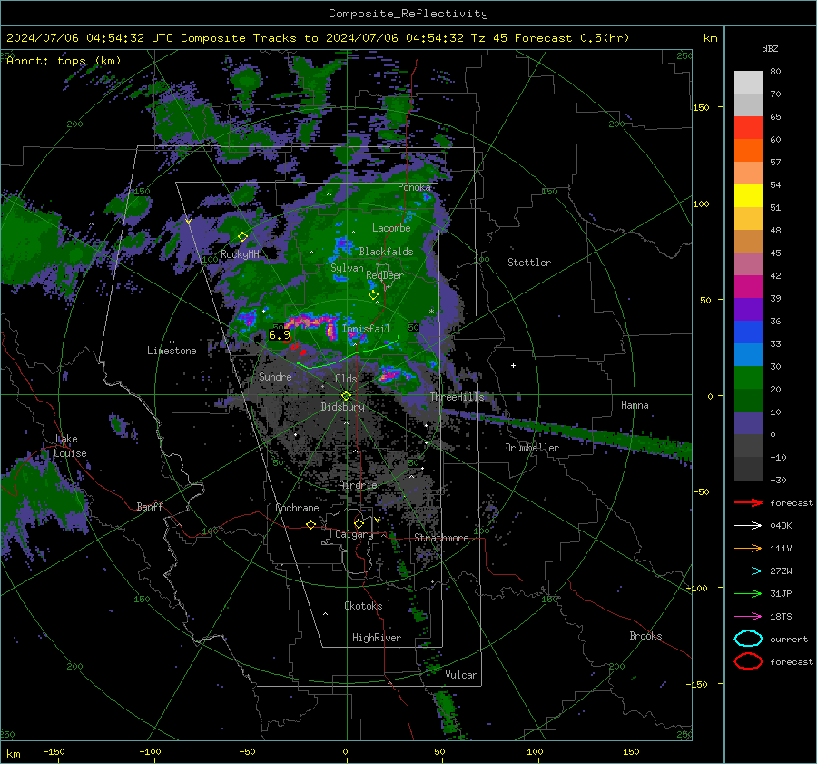The image size is (817, 764).
Task: Click the yellow diamond marker below Cochrane
Action: click(x=310, y=525)
